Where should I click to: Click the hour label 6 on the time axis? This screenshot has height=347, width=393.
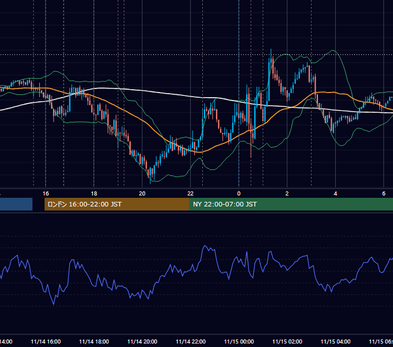[x=384, y=194]
